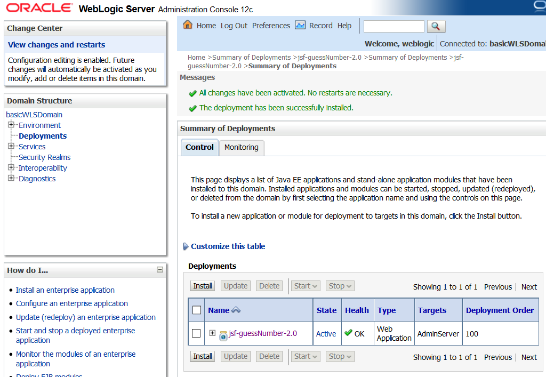Click the bottom Install button

[x=203, y=356]
